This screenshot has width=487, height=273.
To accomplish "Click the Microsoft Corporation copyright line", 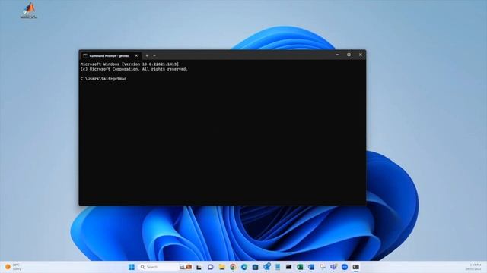I will (134, 69).
